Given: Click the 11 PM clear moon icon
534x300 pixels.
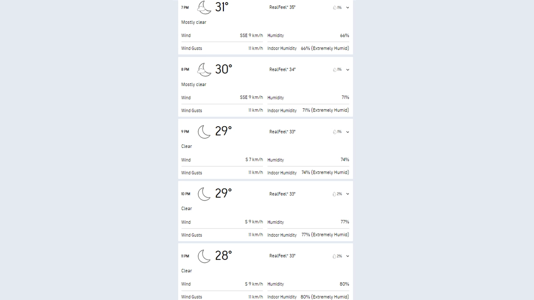Looking at the screenshot, I should (x=204, y=256).
